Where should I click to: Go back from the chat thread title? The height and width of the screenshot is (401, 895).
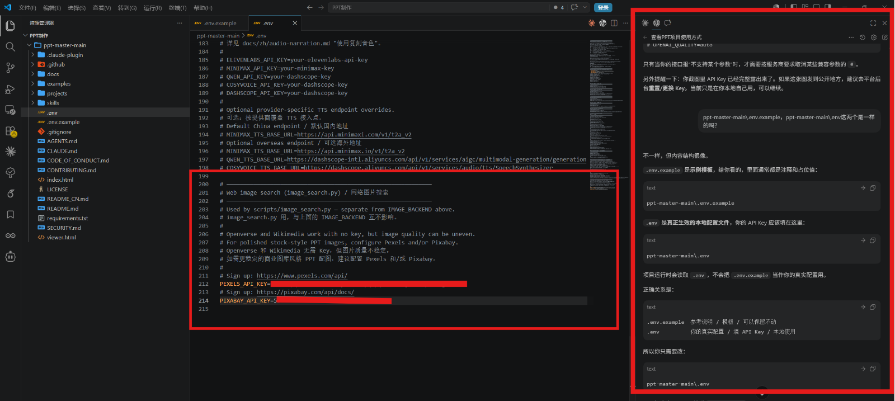(x=645, y=37)
